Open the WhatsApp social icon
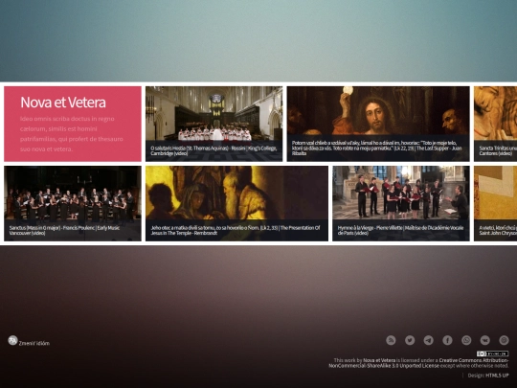This screenshot has width=517, height=388. pos(466,340)
